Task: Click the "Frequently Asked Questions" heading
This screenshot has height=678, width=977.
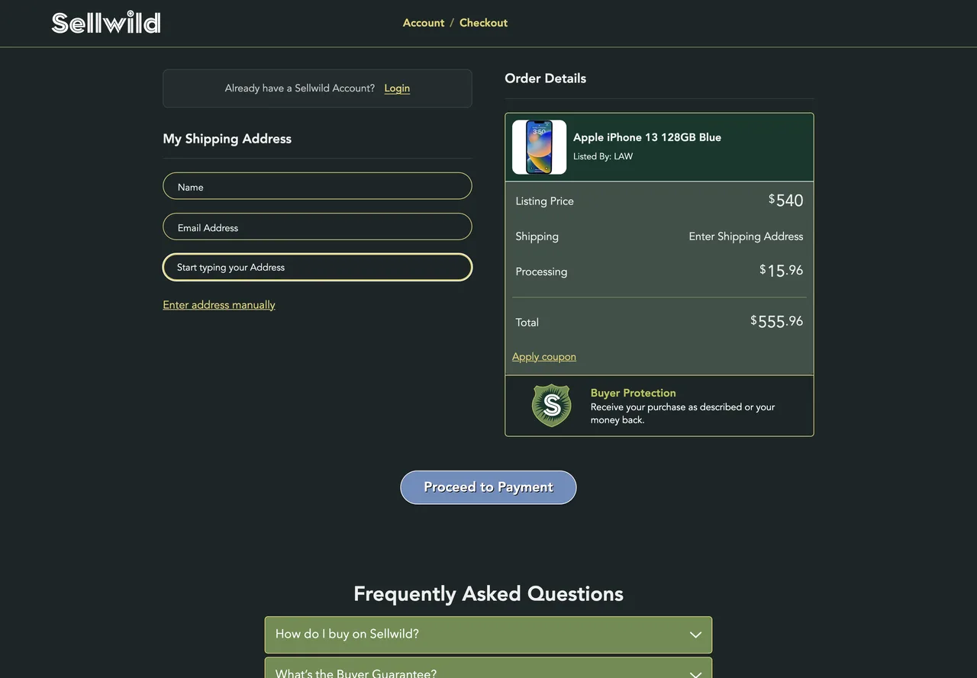Action: pyautogui.click(x=488, y=593)
